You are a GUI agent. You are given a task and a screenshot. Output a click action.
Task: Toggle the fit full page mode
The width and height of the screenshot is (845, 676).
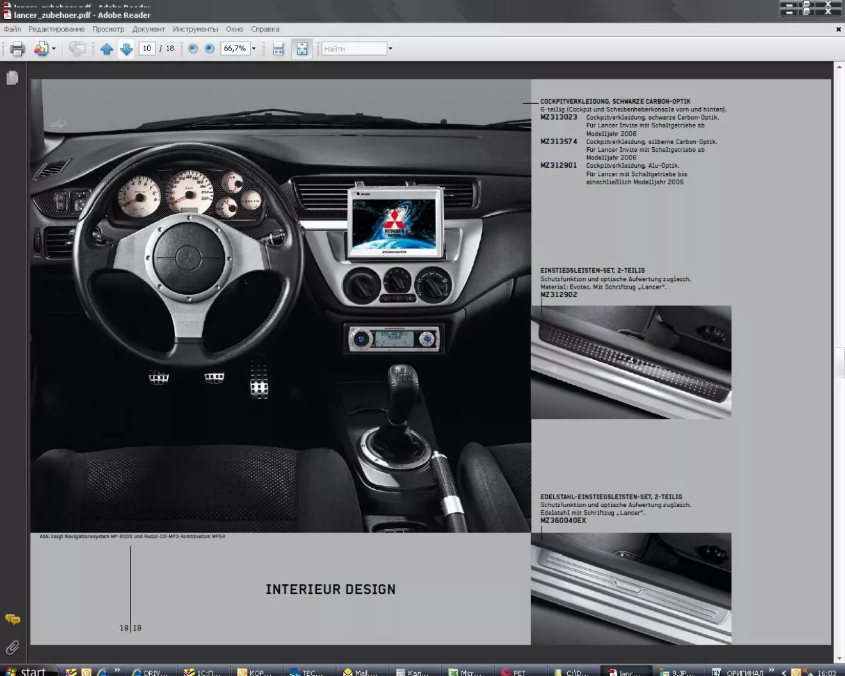click(302, 49)
